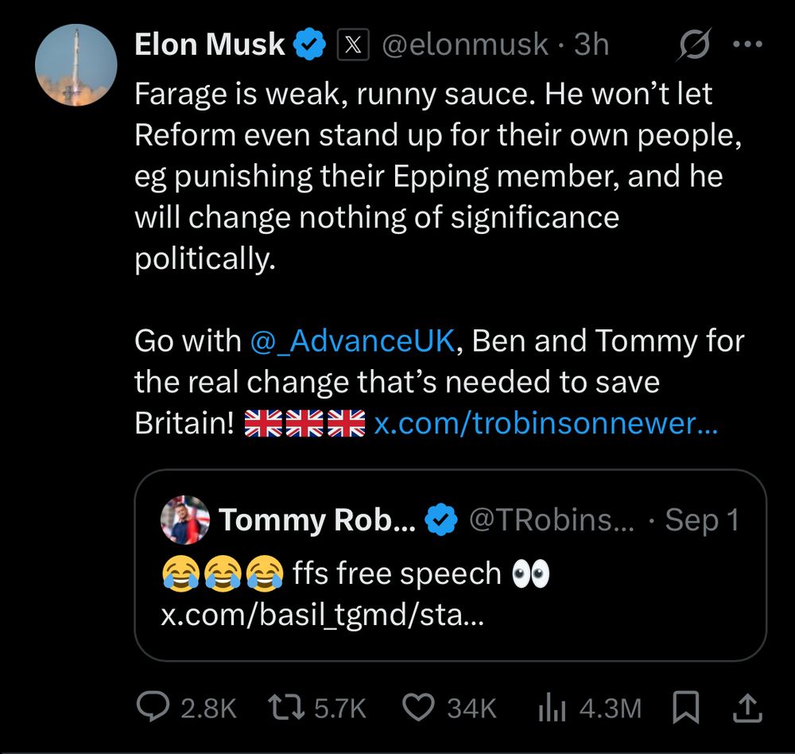Open the three-dot more options menu
Screen dimensions: 795x754
tap(747, 45)
